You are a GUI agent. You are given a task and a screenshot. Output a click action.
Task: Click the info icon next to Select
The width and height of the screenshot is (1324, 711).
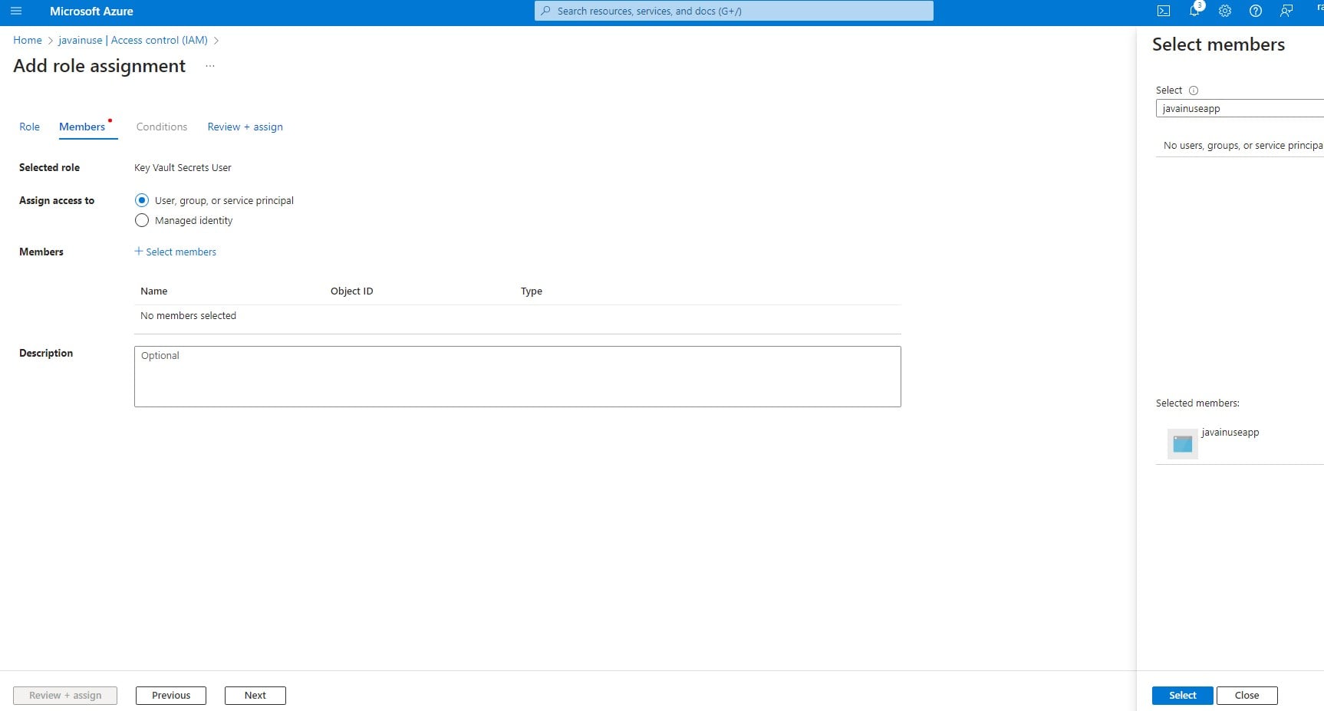coord(1194,91)
